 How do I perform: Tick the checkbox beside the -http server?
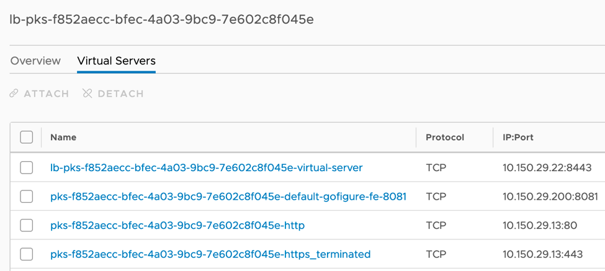click(x=26, y=225)
